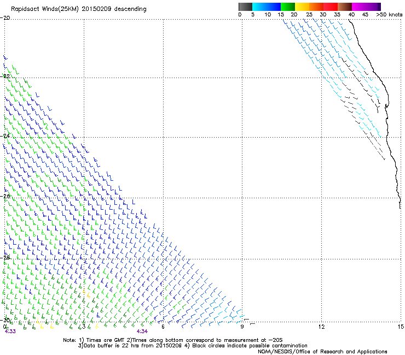Click the note line about data buffer 22 hrs
Image resolution: width=405 pixels, height=355 pixels.
click(193, 346)
